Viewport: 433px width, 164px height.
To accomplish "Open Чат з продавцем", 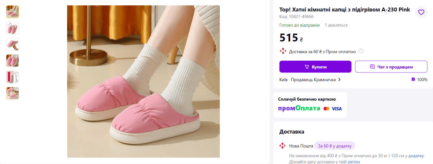I will 391,67.
